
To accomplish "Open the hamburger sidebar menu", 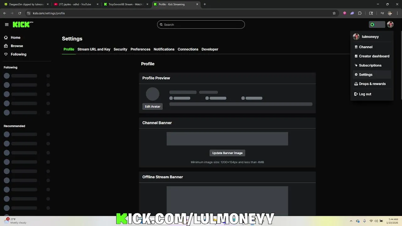I will coord(7,24).
